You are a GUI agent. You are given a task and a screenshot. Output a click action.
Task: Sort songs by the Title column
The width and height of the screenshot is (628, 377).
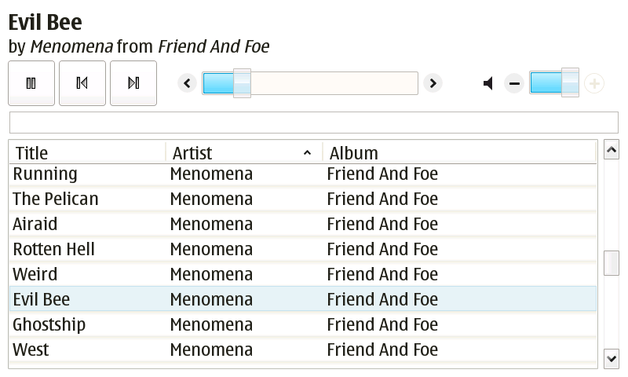point(86,153)
